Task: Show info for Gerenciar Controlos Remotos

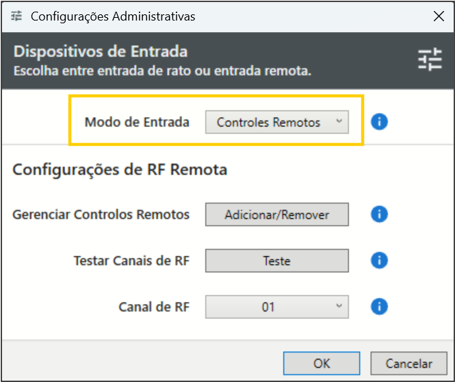Action: (379, 214)
